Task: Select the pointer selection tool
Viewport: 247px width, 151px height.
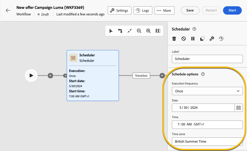Action: coord(111,31)
